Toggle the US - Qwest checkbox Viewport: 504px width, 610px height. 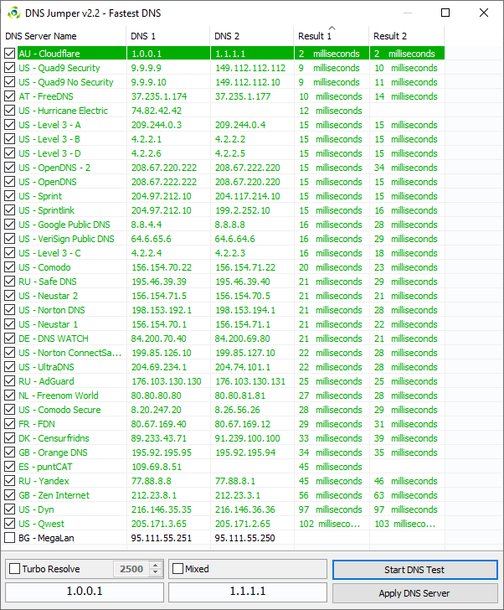[x=10, y=524]
